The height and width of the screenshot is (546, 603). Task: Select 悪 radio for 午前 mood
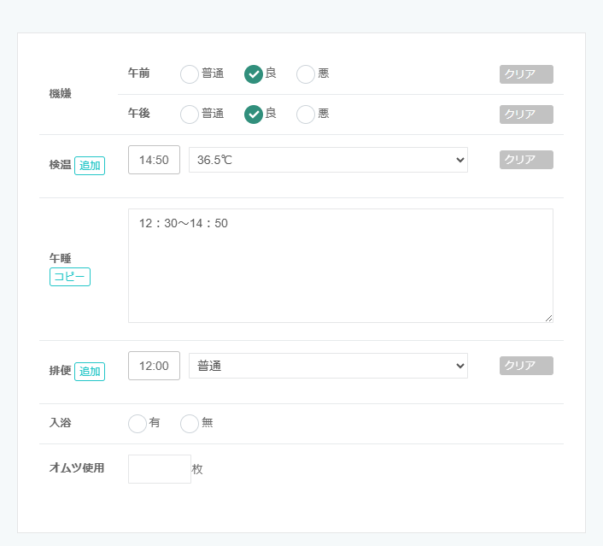[306, 74]
